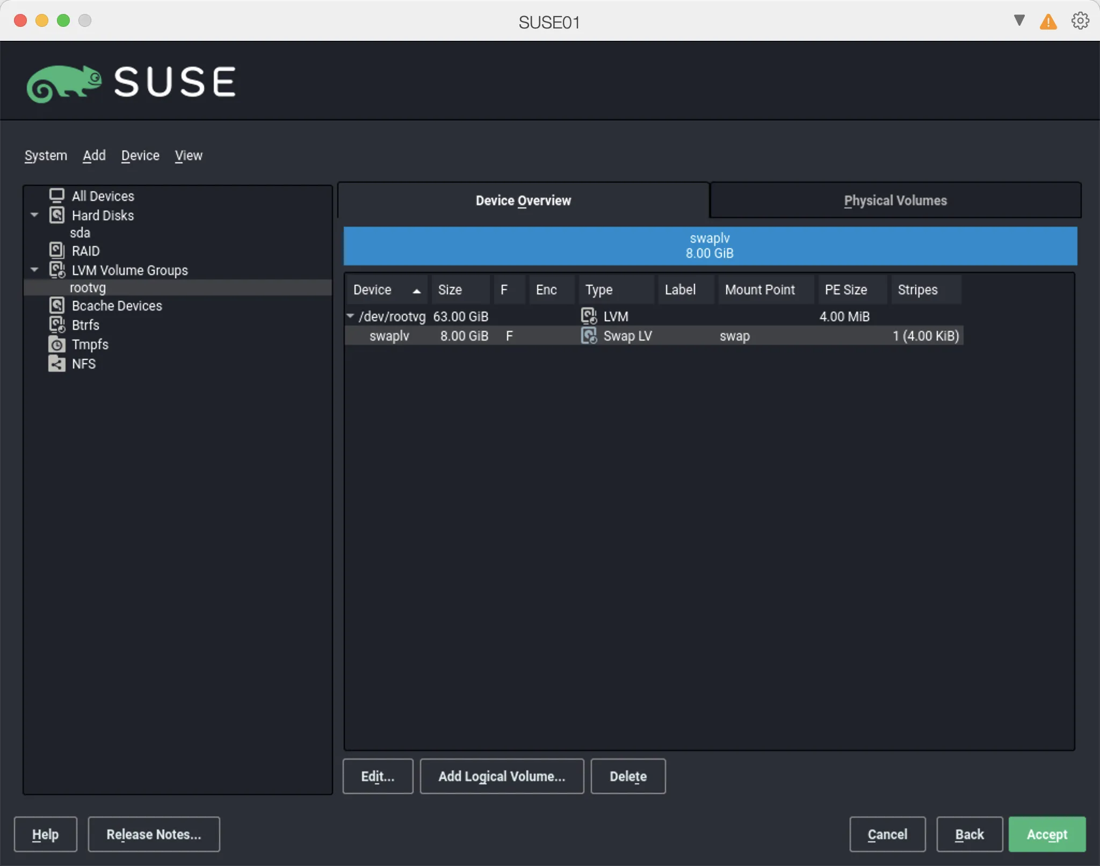Open the Release Notes

click(154, 834)
